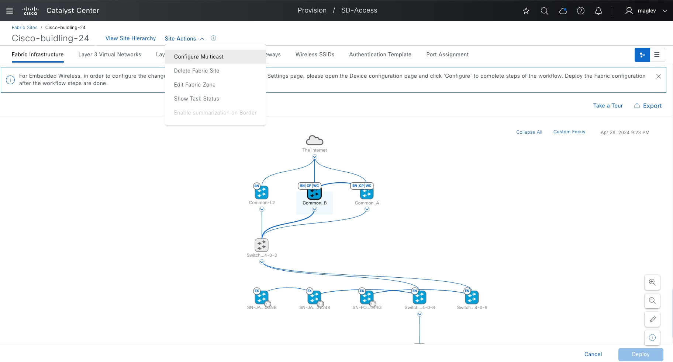Select the Common_B border node icon
The width and height of the screenshot is (673, 362).
click(x=314, y=193)
